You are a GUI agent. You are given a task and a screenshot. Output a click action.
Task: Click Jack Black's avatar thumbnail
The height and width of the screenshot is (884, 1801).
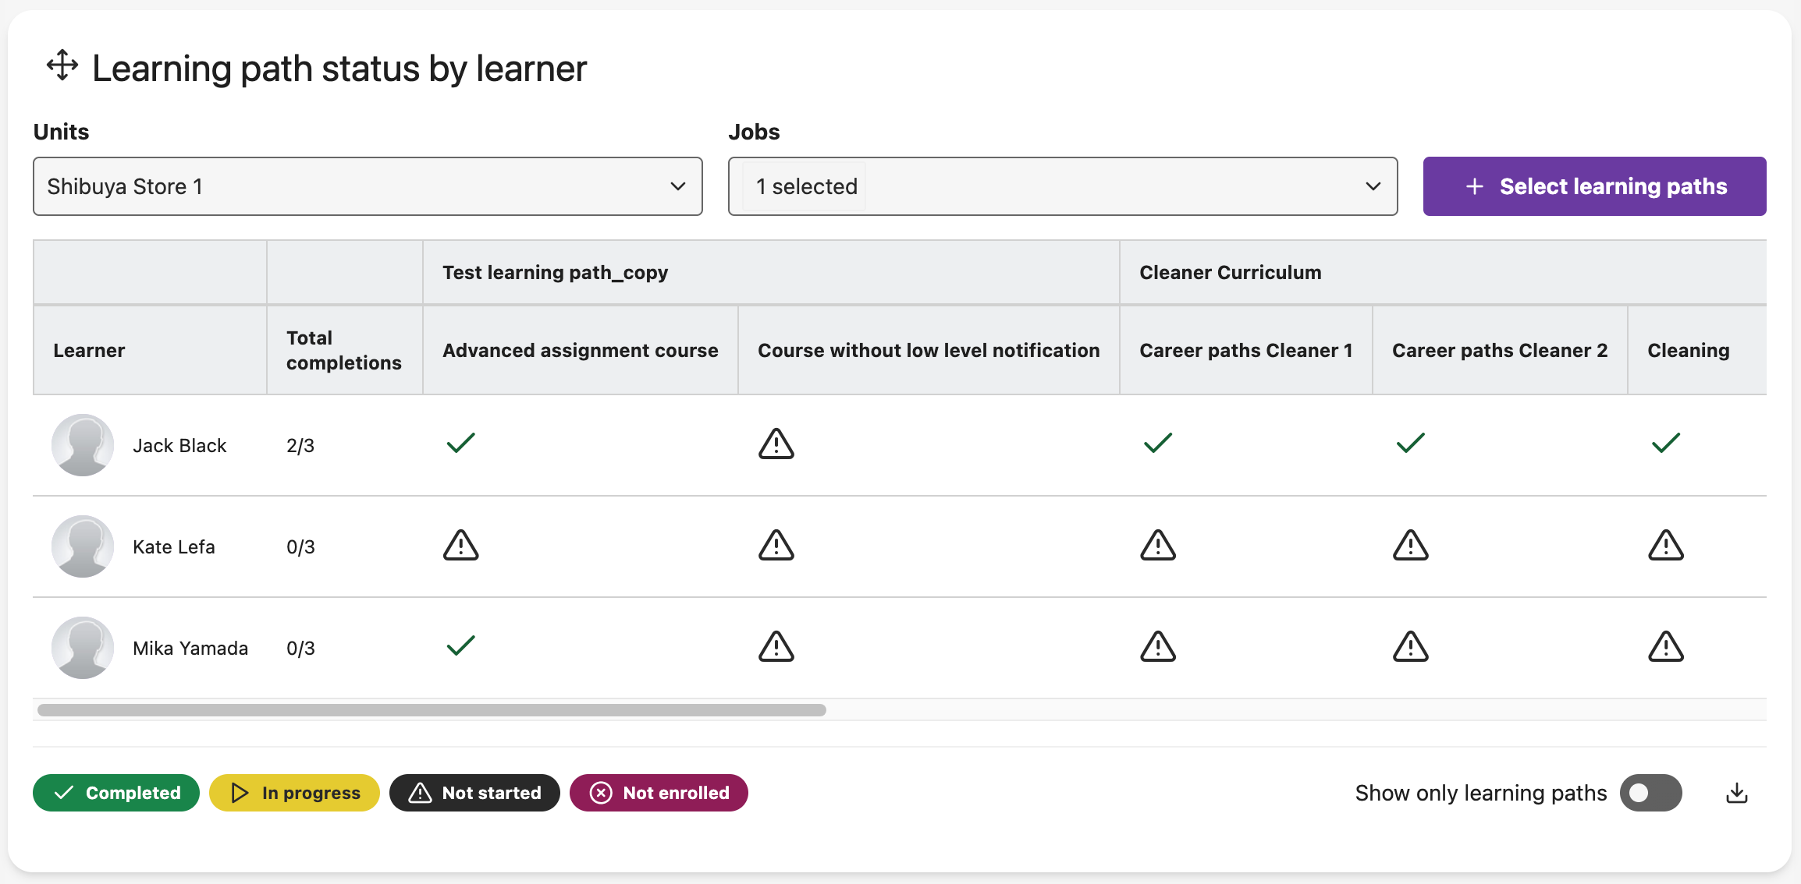point(83,445)
